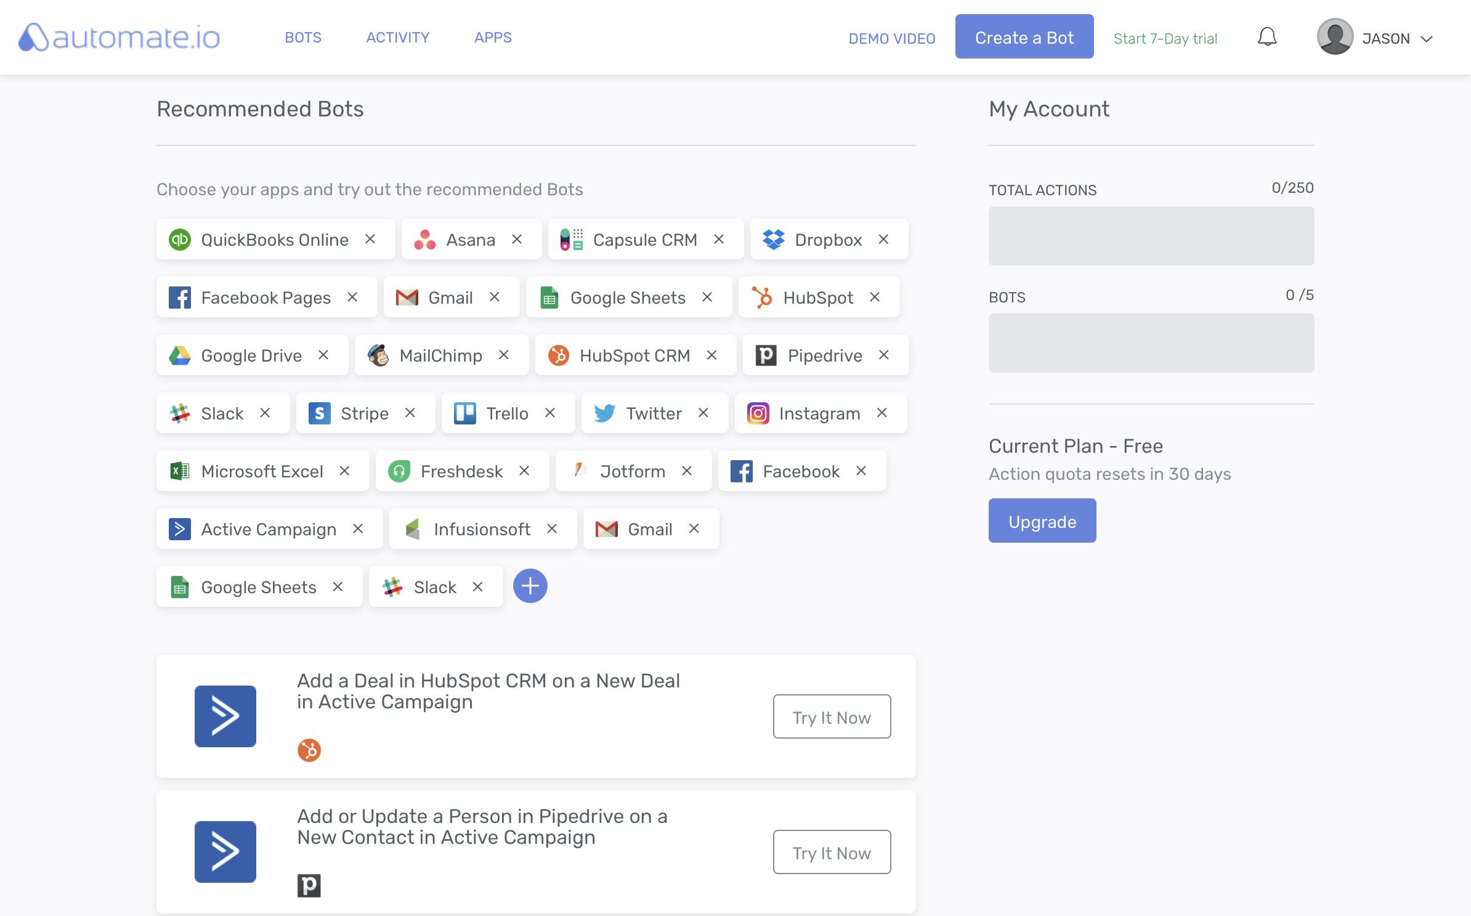Remove the HubSpot CRM chip
Screen dimensions: 1471x916
711,355
